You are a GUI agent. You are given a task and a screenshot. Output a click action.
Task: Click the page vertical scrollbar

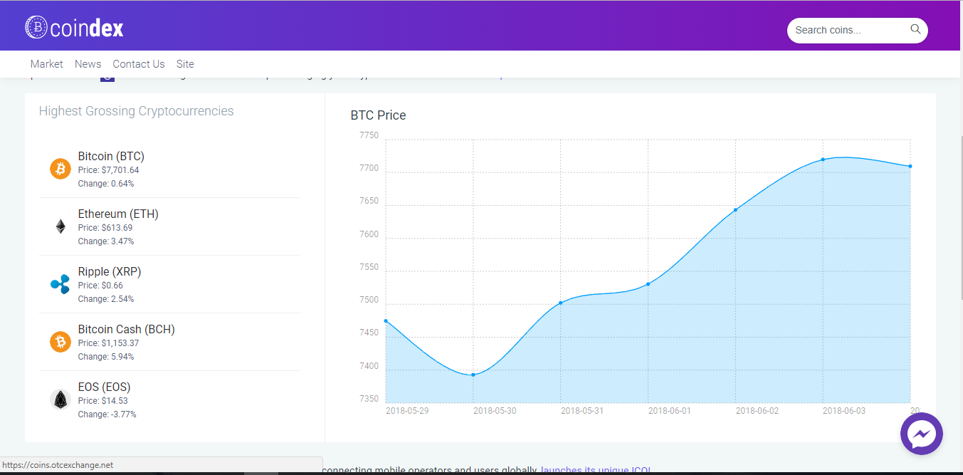[x=961, y=217]
